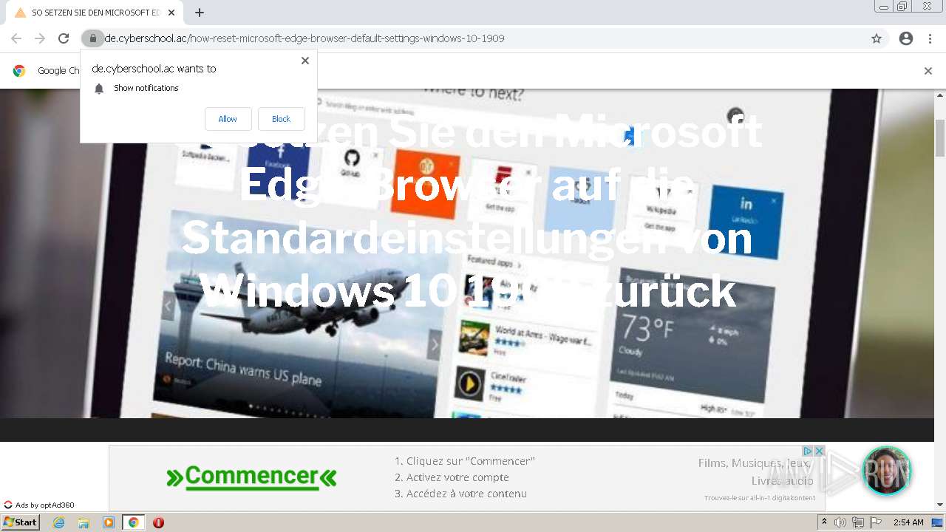The image size is (946, 532).
Task: Block notifications from de.cyberschool.ac
Action: (x=281, y=119)
